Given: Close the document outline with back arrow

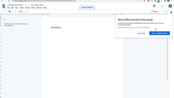Looking at the screenshot, I should (4, 19).
